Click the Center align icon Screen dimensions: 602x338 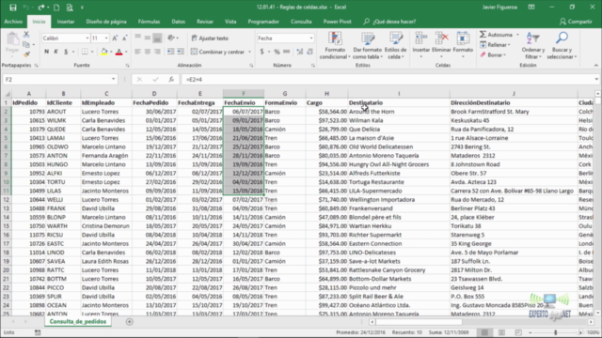tap(148, 52)
